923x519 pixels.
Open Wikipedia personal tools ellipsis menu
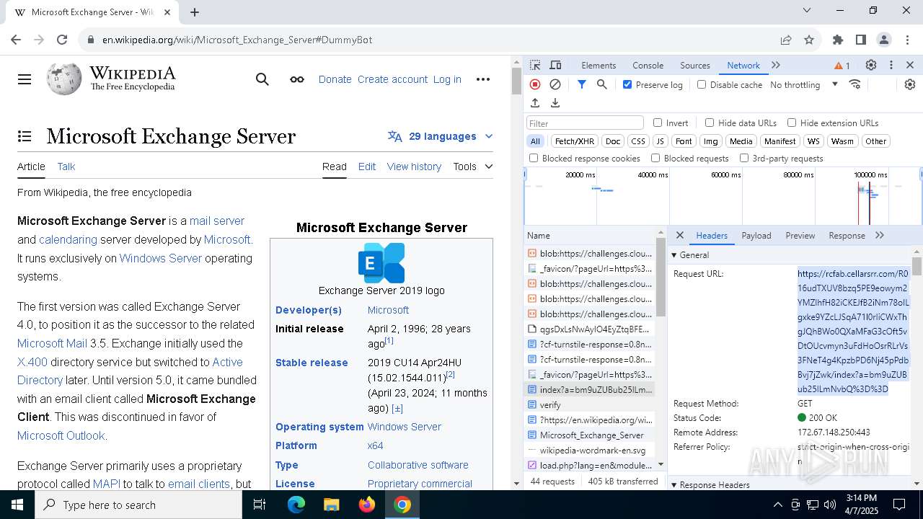[x=483, y=79]
